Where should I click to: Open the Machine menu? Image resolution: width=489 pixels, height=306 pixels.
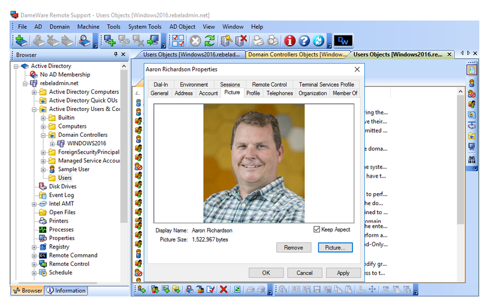pos(88,27)
